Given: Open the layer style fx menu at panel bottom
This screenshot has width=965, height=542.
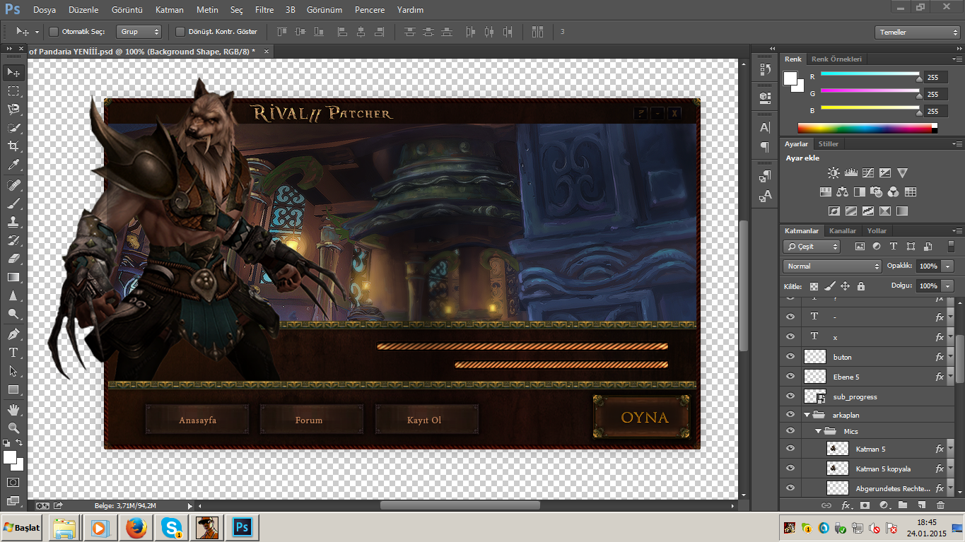Looking at the screenshot, I should (846, 505).
